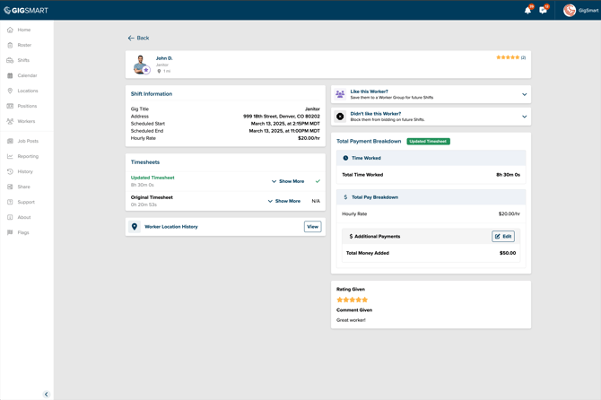The width and height of the screenshot is (601, 400).
Task: Click the block icon beside Didn't like this Worker
Action: coord(340,117)
